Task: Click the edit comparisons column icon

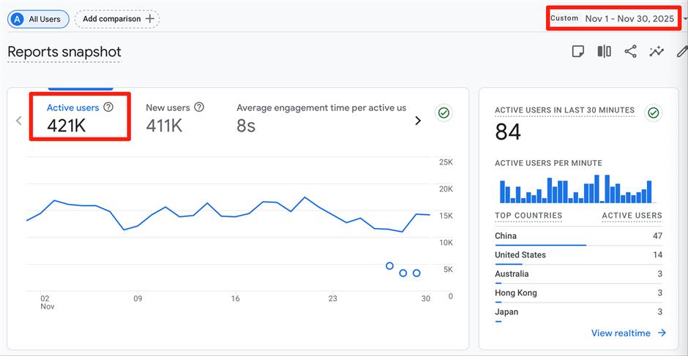Action: [604, 51]
